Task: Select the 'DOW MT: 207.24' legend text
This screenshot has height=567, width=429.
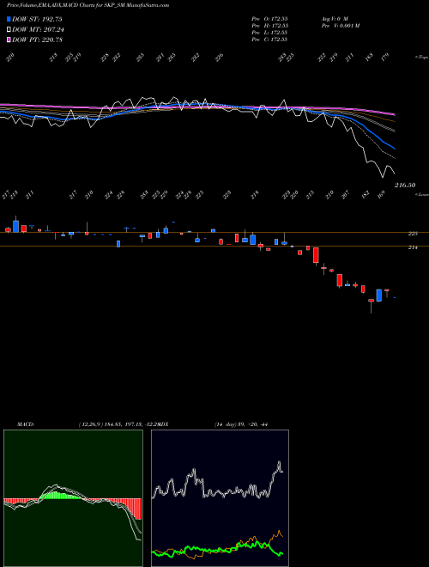Action: point(38,30)
